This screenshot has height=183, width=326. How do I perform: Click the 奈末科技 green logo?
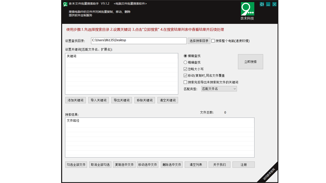click(247, 9)
